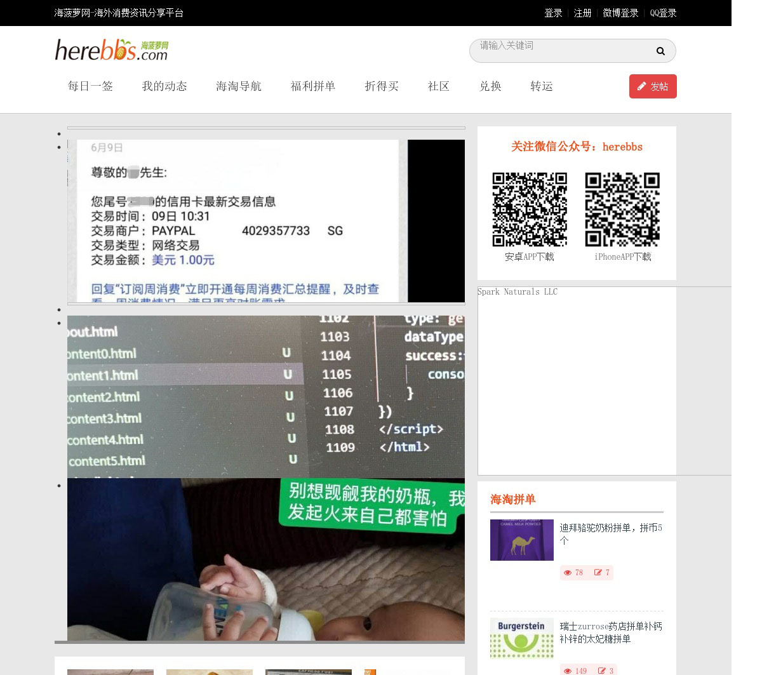The width and height of the screenshot is (762, 675).
Task: Open 兑换 exchange menu item
Action: point(490,86)
